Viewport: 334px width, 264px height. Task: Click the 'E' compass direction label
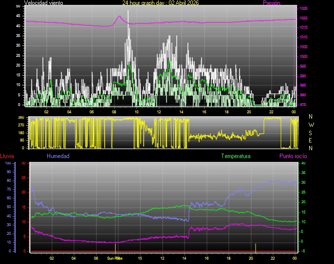(311, 141)
